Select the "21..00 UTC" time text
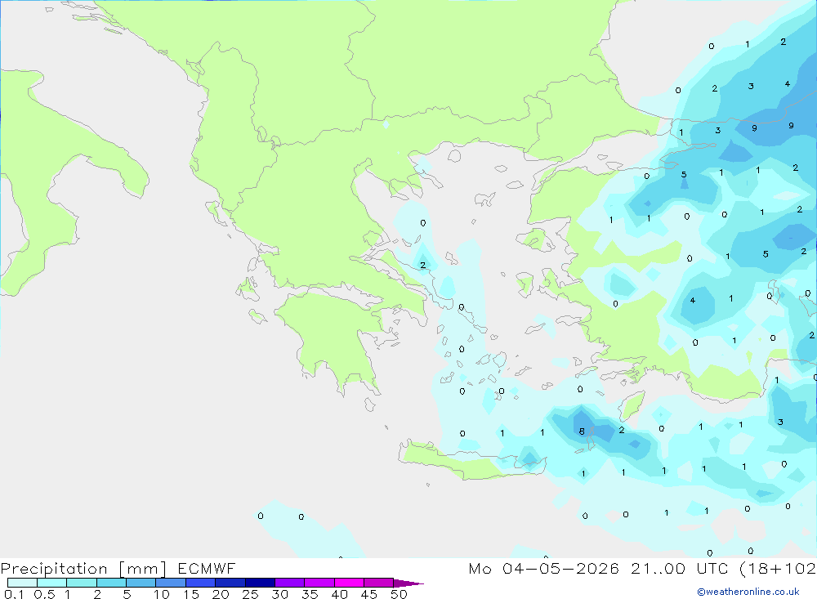The height and width of the screenshot is (599, 817). tap(680, 568)
